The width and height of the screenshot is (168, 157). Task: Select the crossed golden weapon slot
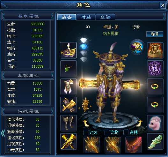coord(69,141)
